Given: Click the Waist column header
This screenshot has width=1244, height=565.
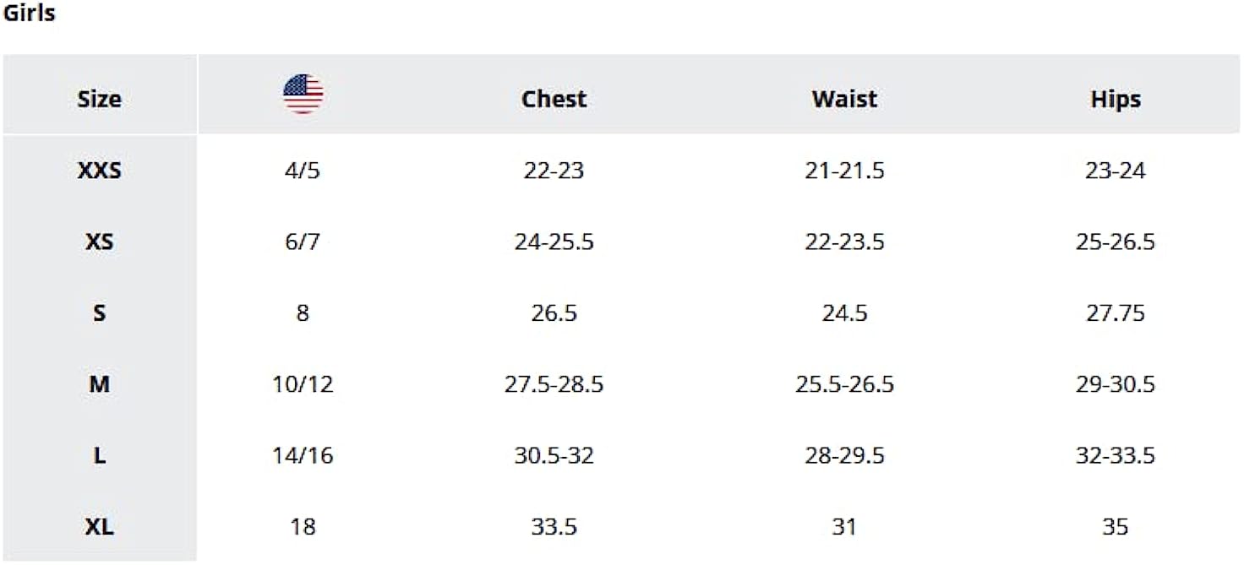Looking at the screenshot, I should [844, 99].
